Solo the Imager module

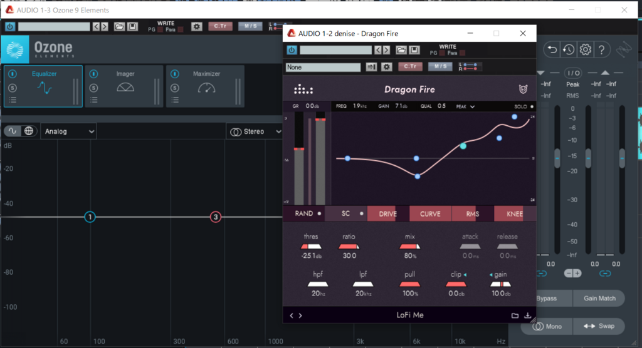tap(94, 88)
